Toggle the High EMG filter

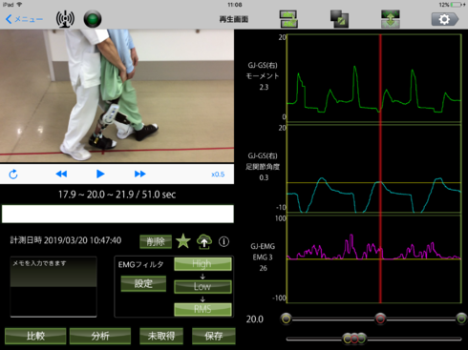[202, 264]
